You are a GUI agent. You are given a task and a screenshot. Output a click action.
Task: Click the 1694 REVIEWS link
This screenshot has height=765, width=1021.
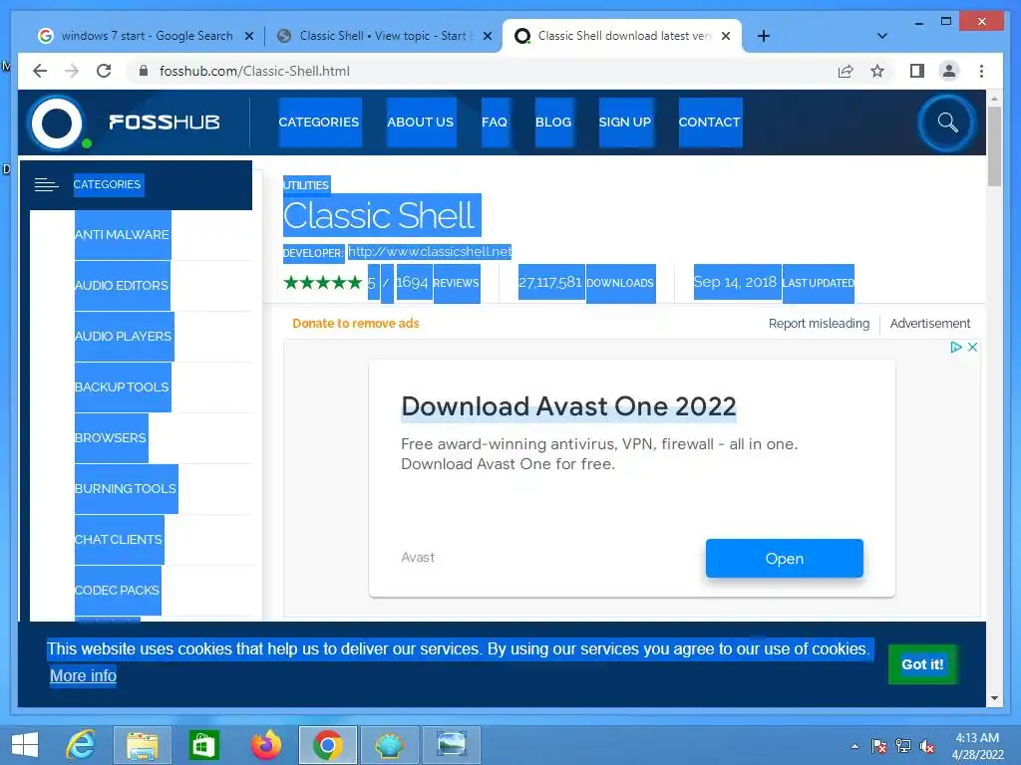pos(438,283)
